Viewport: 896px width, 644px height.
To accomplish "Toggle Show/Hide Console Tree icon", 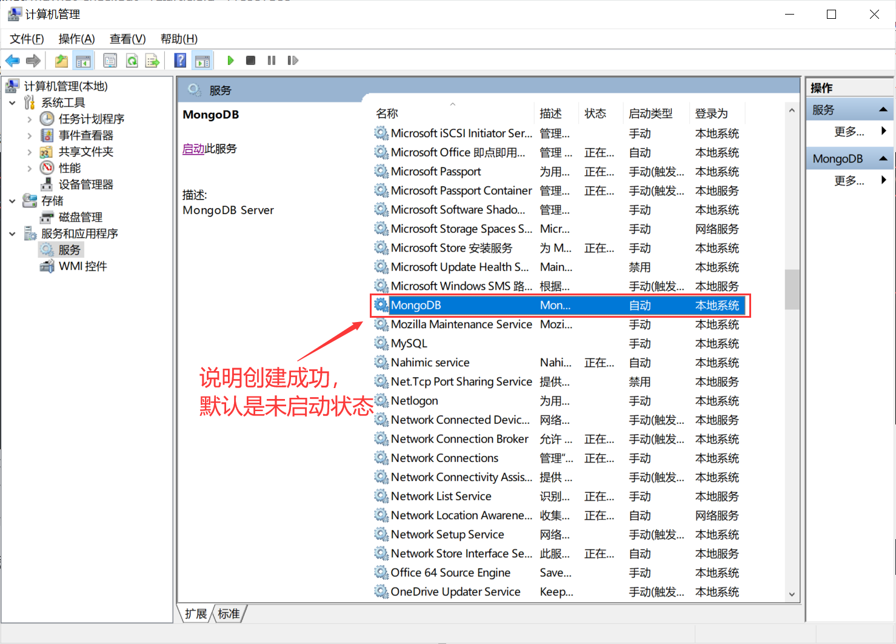I will [83, 61].
